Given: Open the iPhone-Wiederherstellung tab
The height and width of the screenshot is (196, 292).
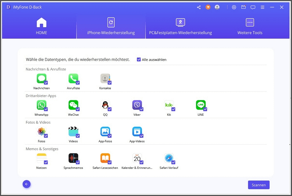Looking at the screenshot, I should [x=111, y=26].
